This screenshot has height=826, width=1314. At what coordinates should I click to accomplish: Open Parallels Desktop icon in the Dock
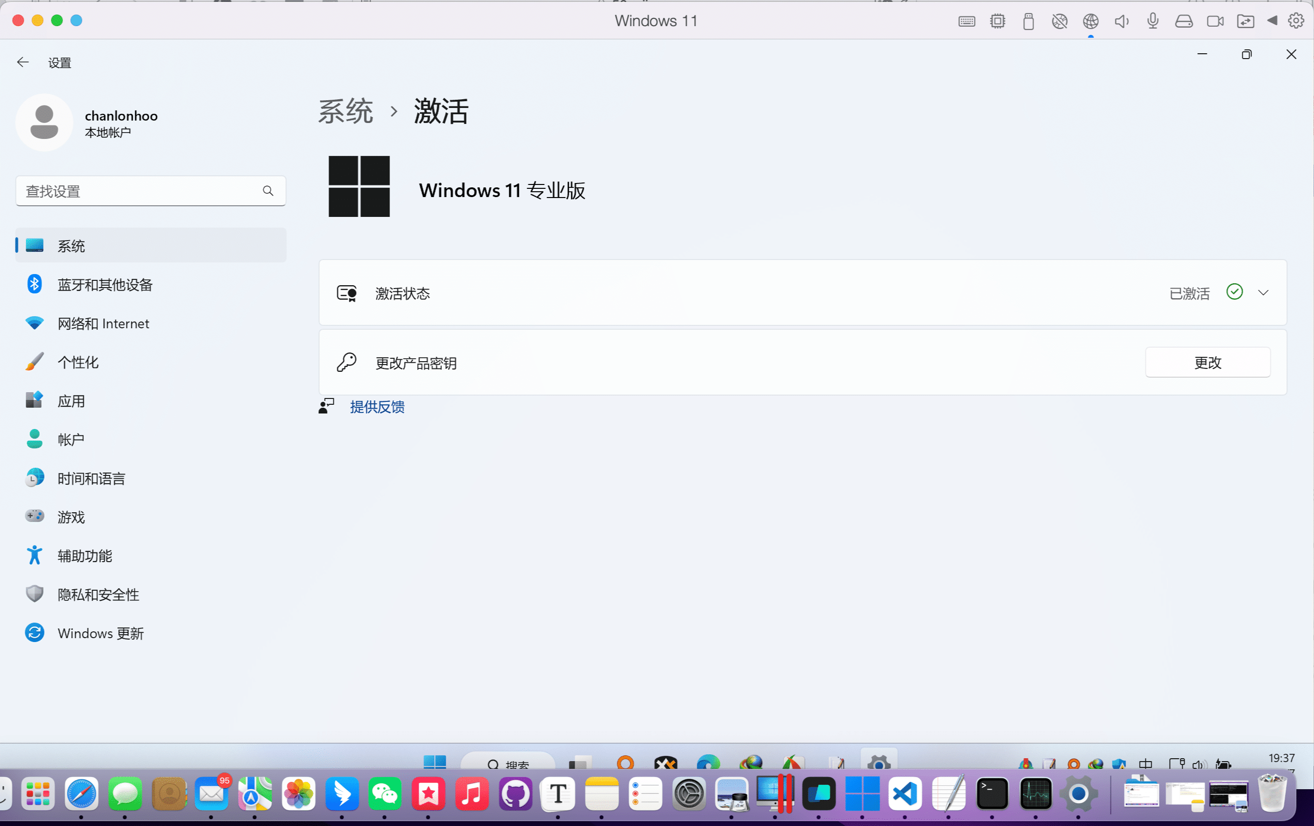pyautogui.click(x=775, y=793)
